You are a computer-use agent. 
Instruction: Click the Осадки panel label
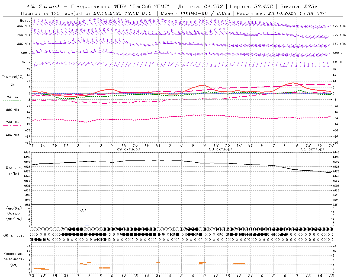click(x=14, y=213)
